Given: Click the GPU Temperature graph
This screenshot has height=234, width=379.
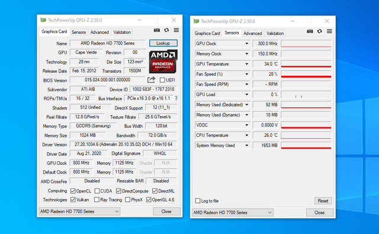Looking at the screenshot, I should pyautogui.click(x=306, y=64).
